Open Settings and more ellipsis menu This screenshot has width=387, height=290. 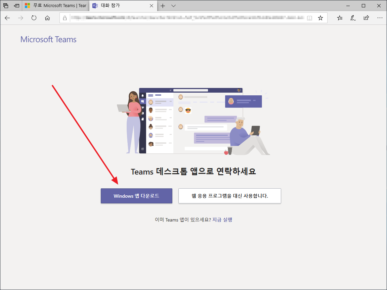(x=380, y=18)
